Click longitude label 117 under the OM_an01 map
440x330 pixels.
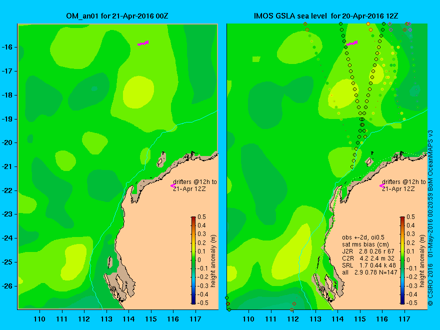[195, 319]
